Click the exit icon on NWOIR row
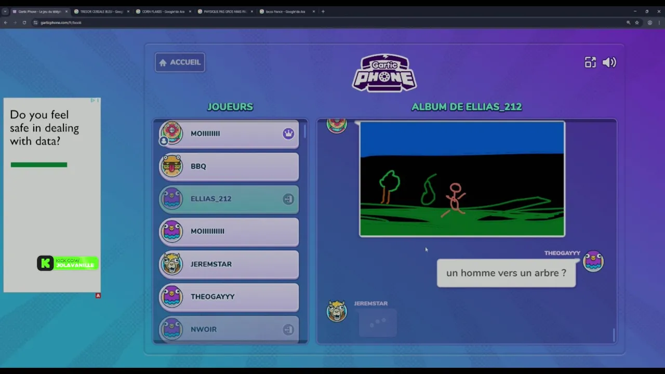This screenshot has height=374, width=665. coord(288,329)
